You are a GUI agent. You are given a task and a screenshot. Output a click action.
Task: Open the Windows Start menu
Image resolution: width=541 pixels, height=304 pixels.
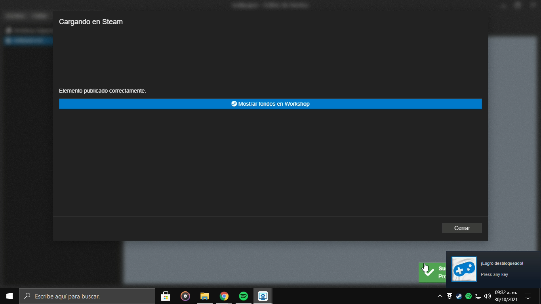coord(10,296)
